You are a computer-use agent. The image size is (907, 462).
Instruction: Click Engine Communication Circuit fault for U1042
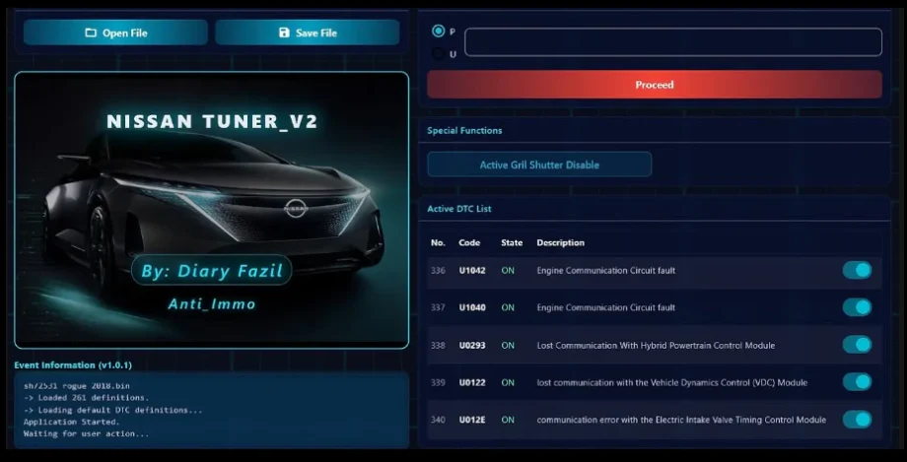[605, 271]
